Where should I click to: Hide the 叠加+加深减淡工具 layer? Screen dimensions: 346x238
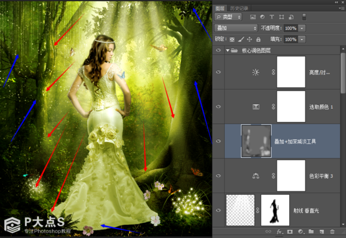[x=218, y=141]
